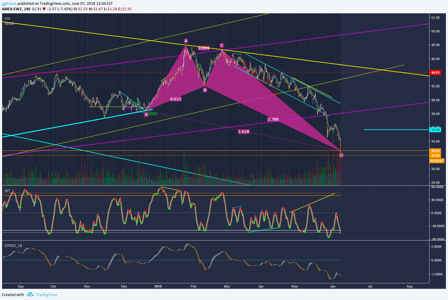Click the Apr time axis label

pyautogui.click(x=261, y=286)
